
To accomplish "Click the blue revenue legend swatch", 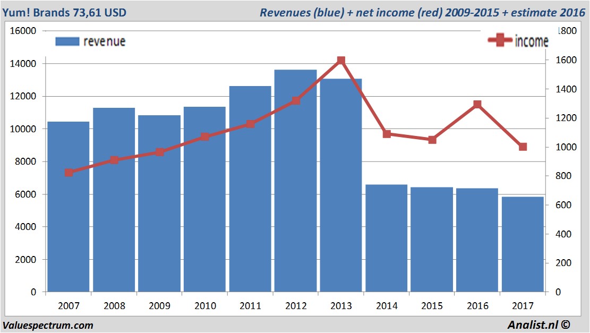I will point(67,41).
